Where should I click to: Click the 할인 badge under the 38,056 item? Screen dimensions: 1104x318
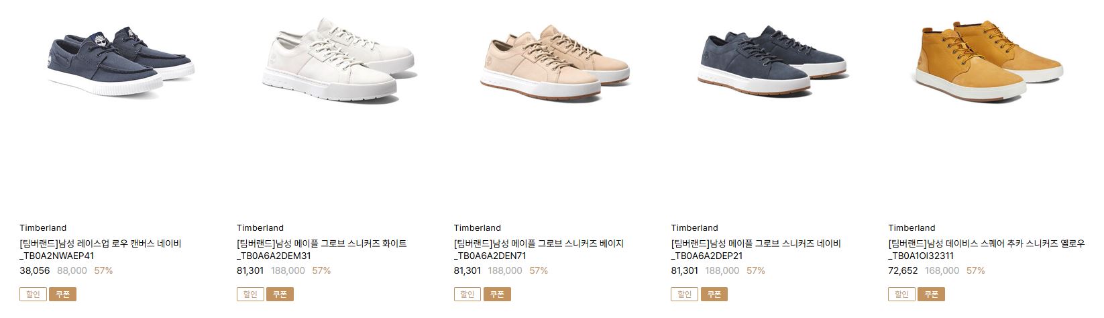coord(33,294)
